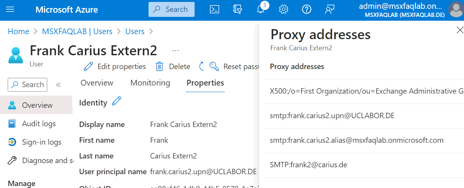This screenshot has width=464, height=188.
Task: Open the admin account menu
Action: coord(402,10)
